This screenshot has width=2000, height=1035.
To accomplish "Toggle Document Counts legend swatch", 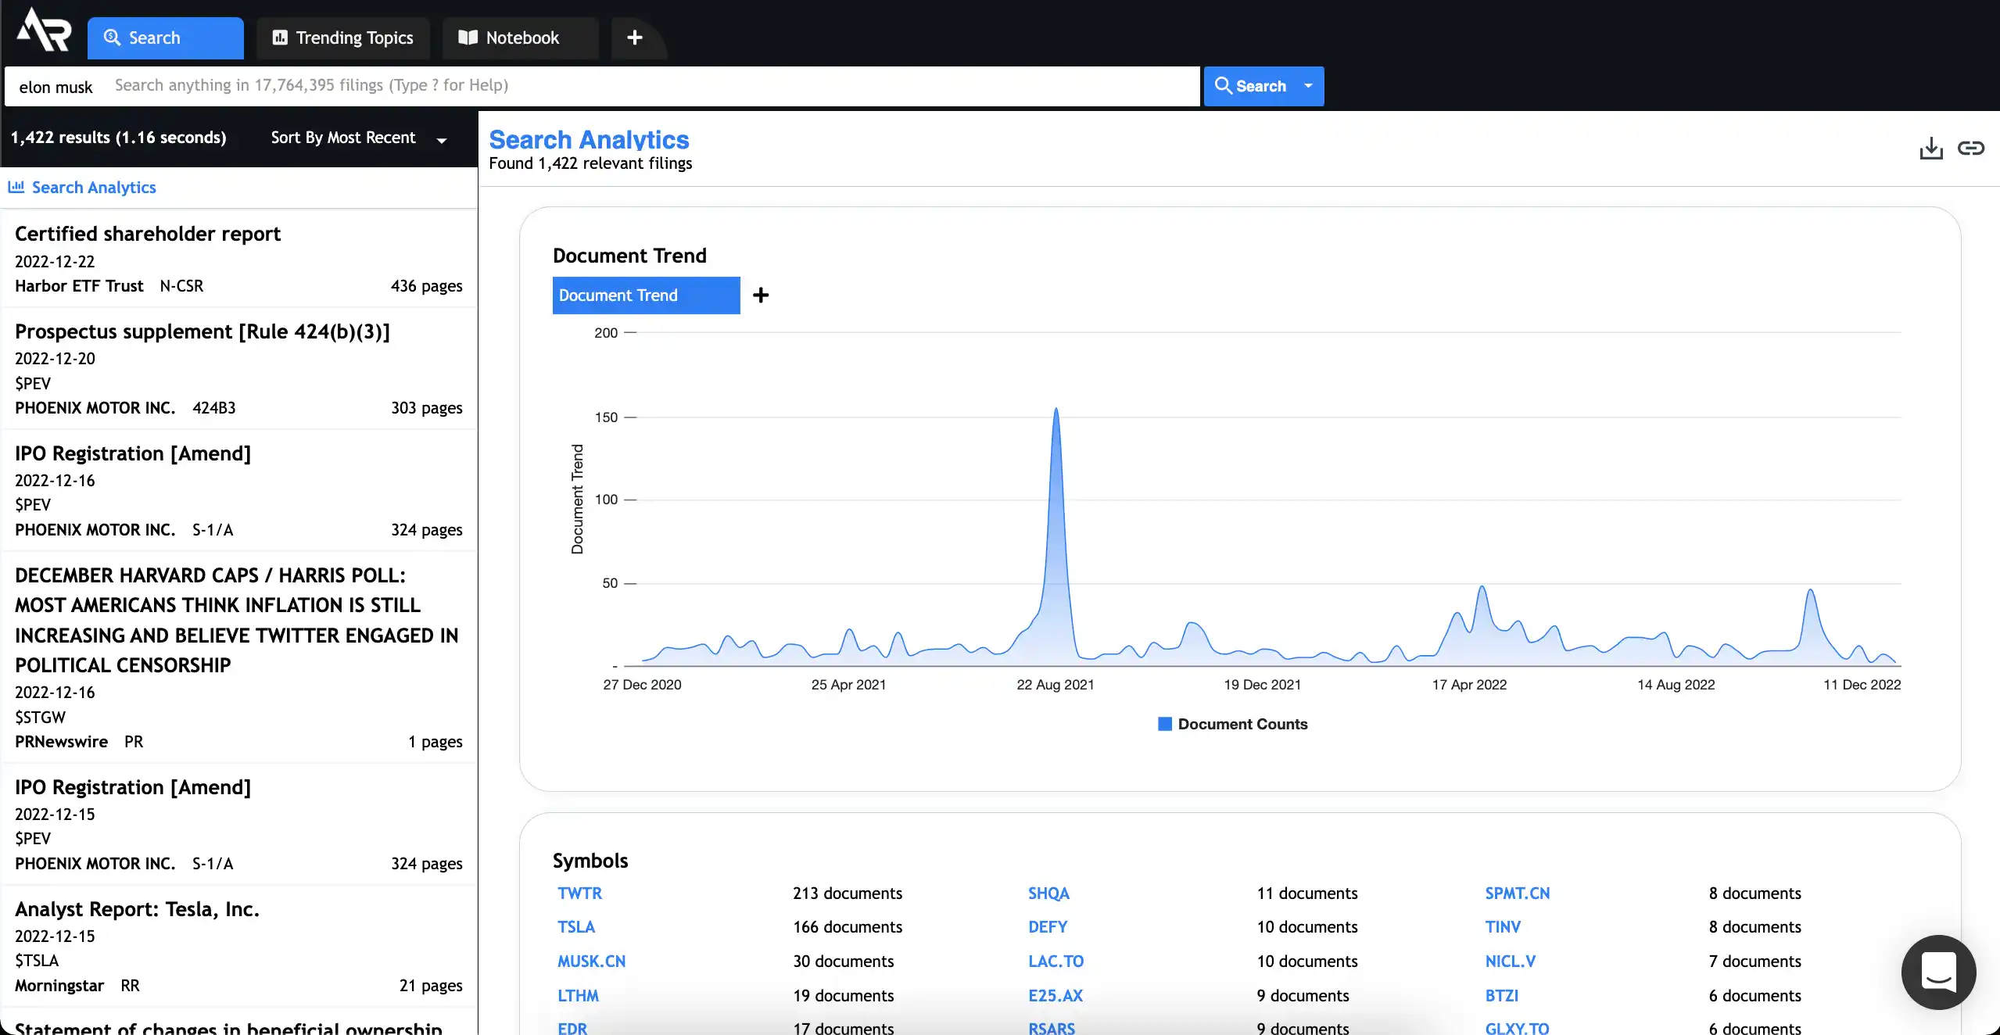I will [1164, 724].
